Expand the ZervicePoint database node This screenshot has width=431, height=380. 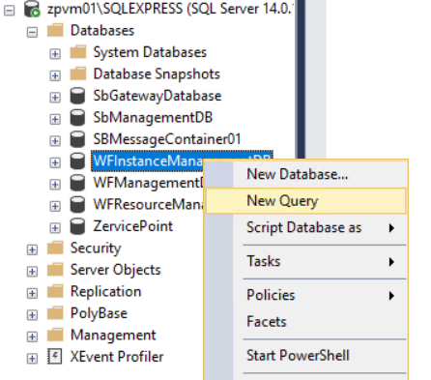tap(55, 228)
